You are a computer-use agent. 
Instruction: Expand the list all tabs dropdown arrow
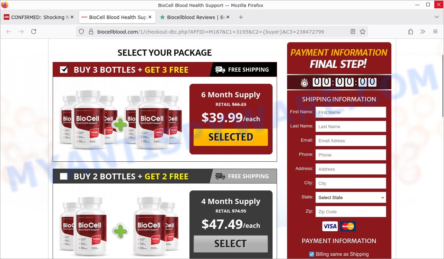coord(436,17)
